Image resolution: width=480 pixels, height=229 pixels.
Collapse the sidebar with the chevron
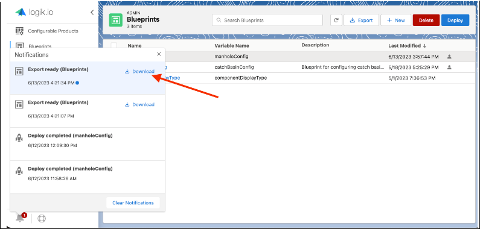tap(92, 12)
